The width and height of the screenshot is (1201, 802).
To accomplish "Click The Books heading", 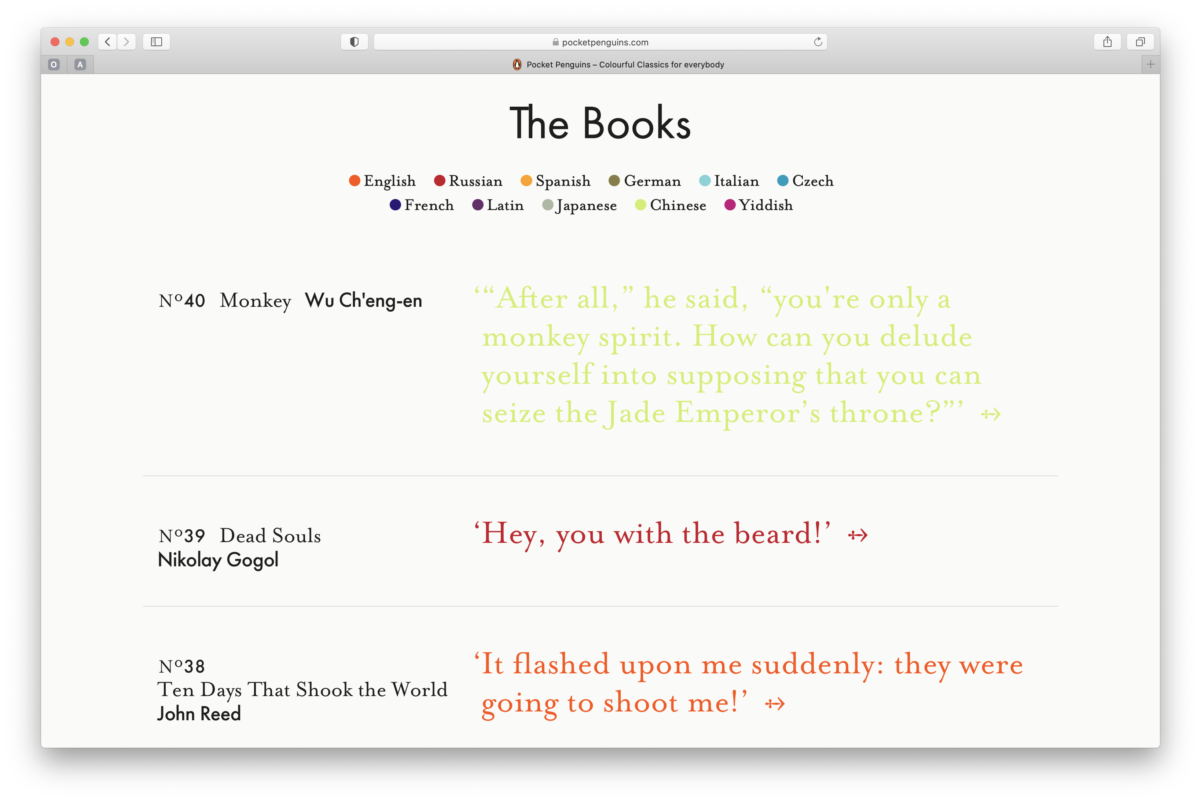I will tap(600, 123).
